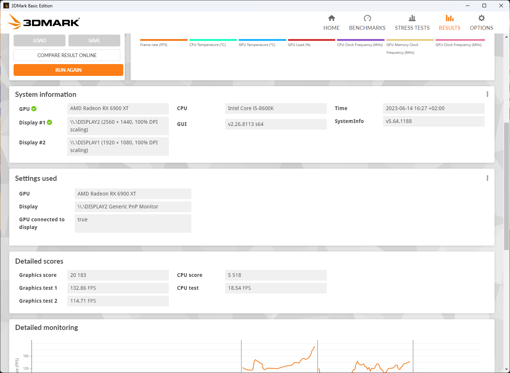Click the Time value 2023-06-14 16:27
Image resolution: width=510 pixels, height=373 pixels.
434,108
